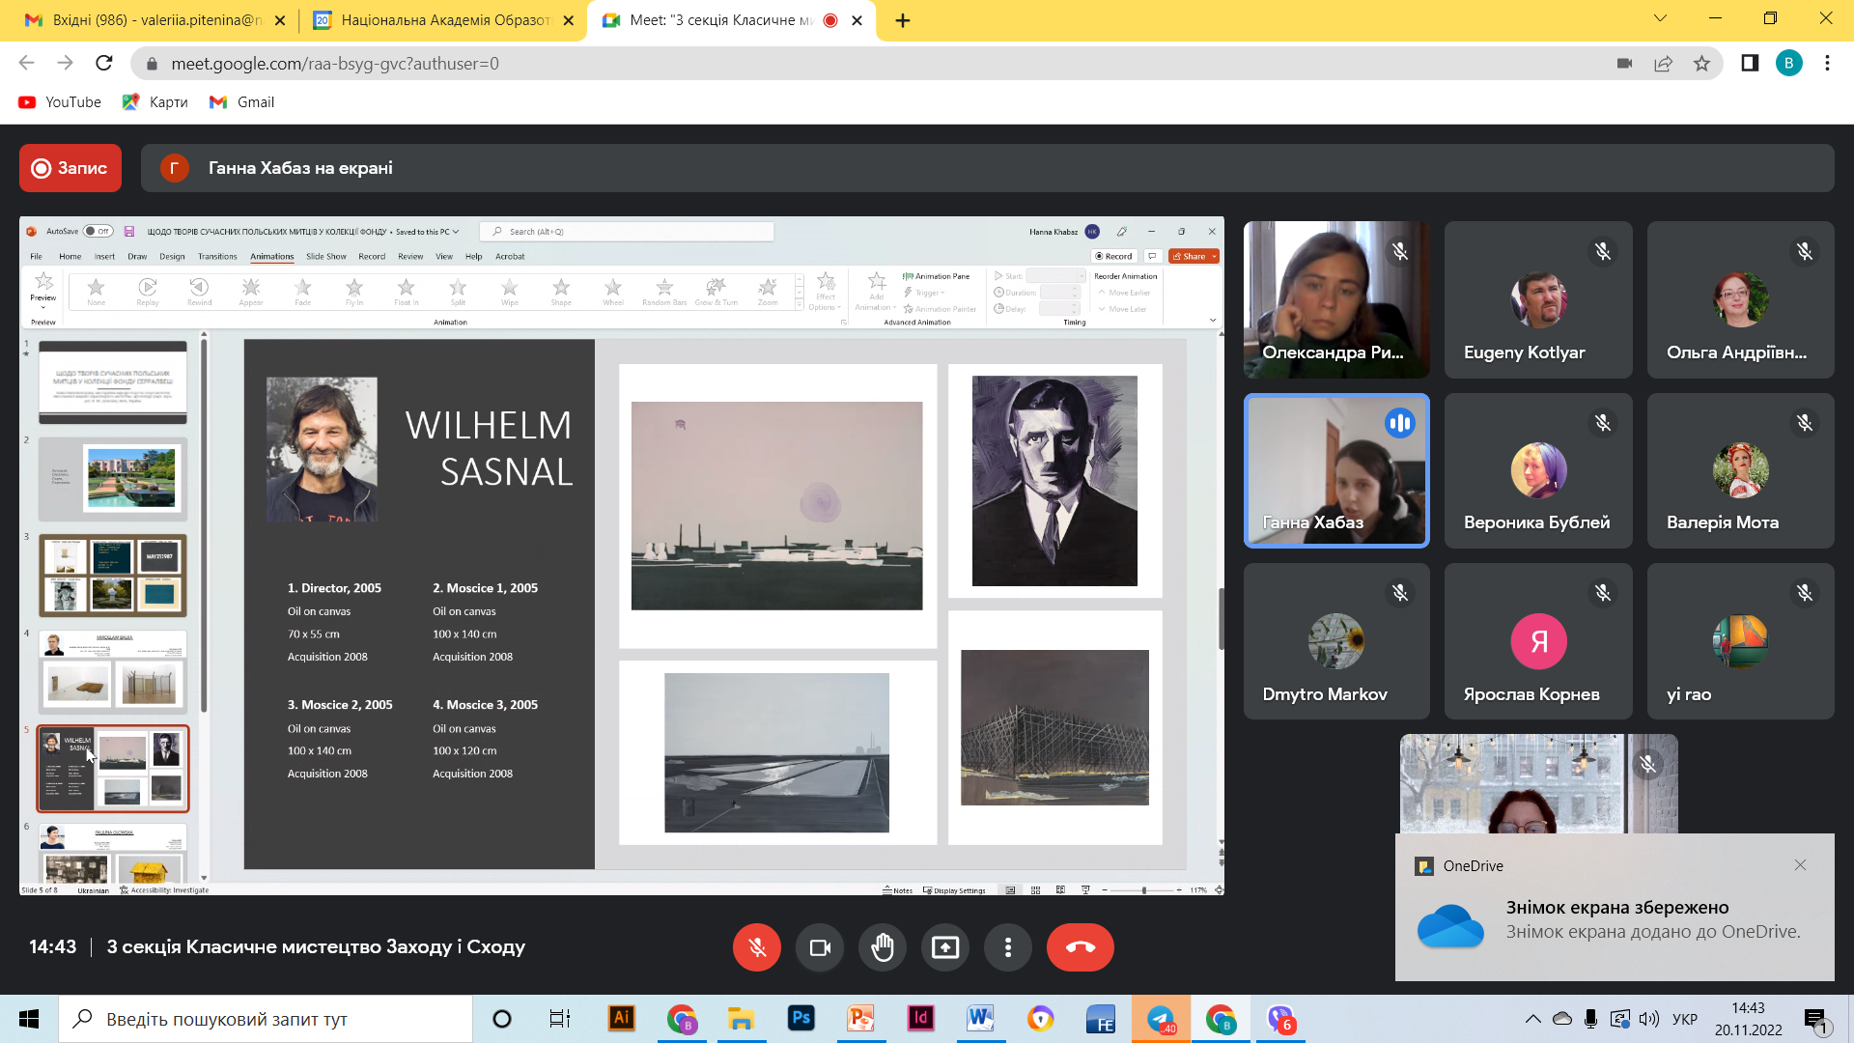
Task: Select the Fly In animation effect
Action: (x=354, y=291)
